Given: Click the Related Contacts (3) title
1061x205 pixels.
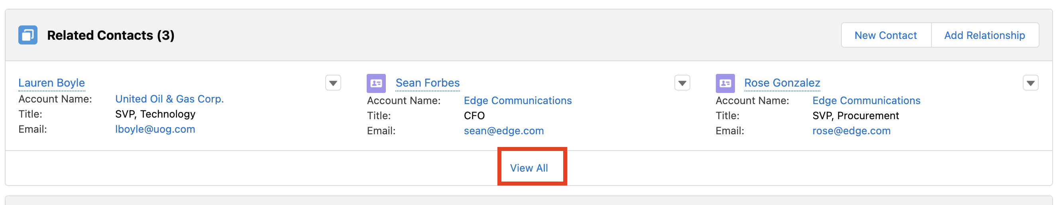Looking at the screenshot, I should coord(111,35).
